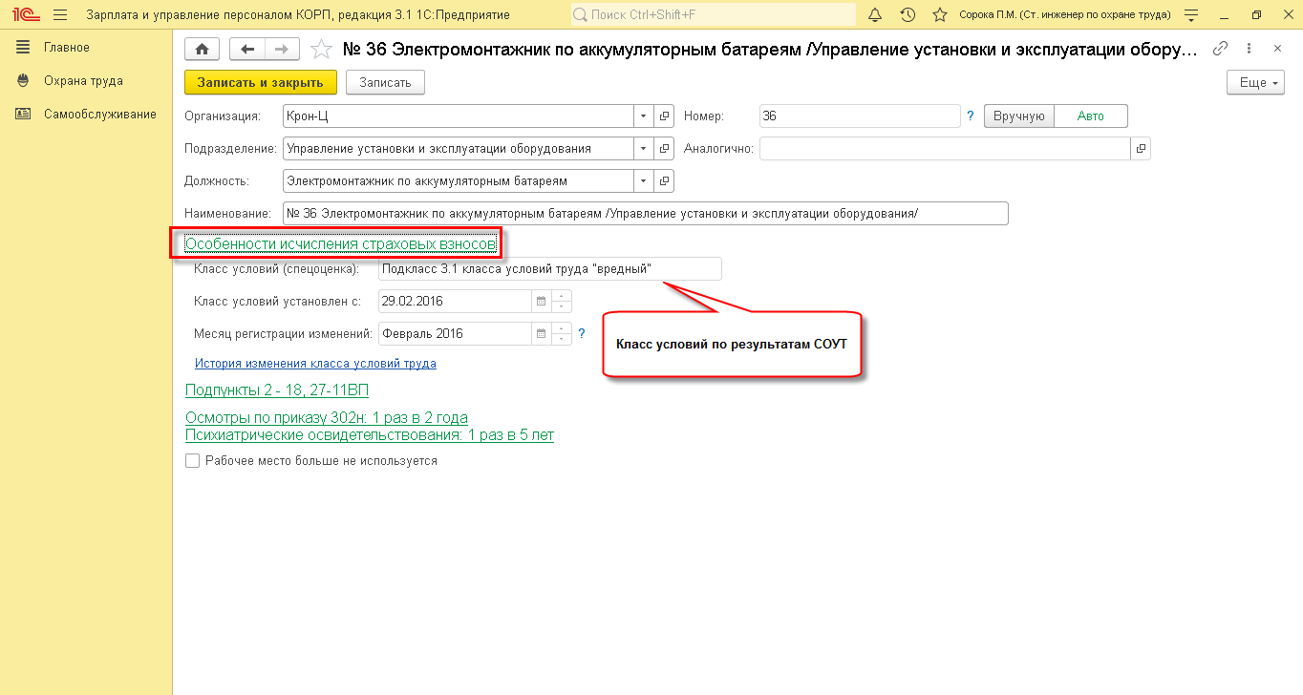Open the hamburger functions menu
1303x695 pixels.
pyautogui.click(x=60, y=14)
